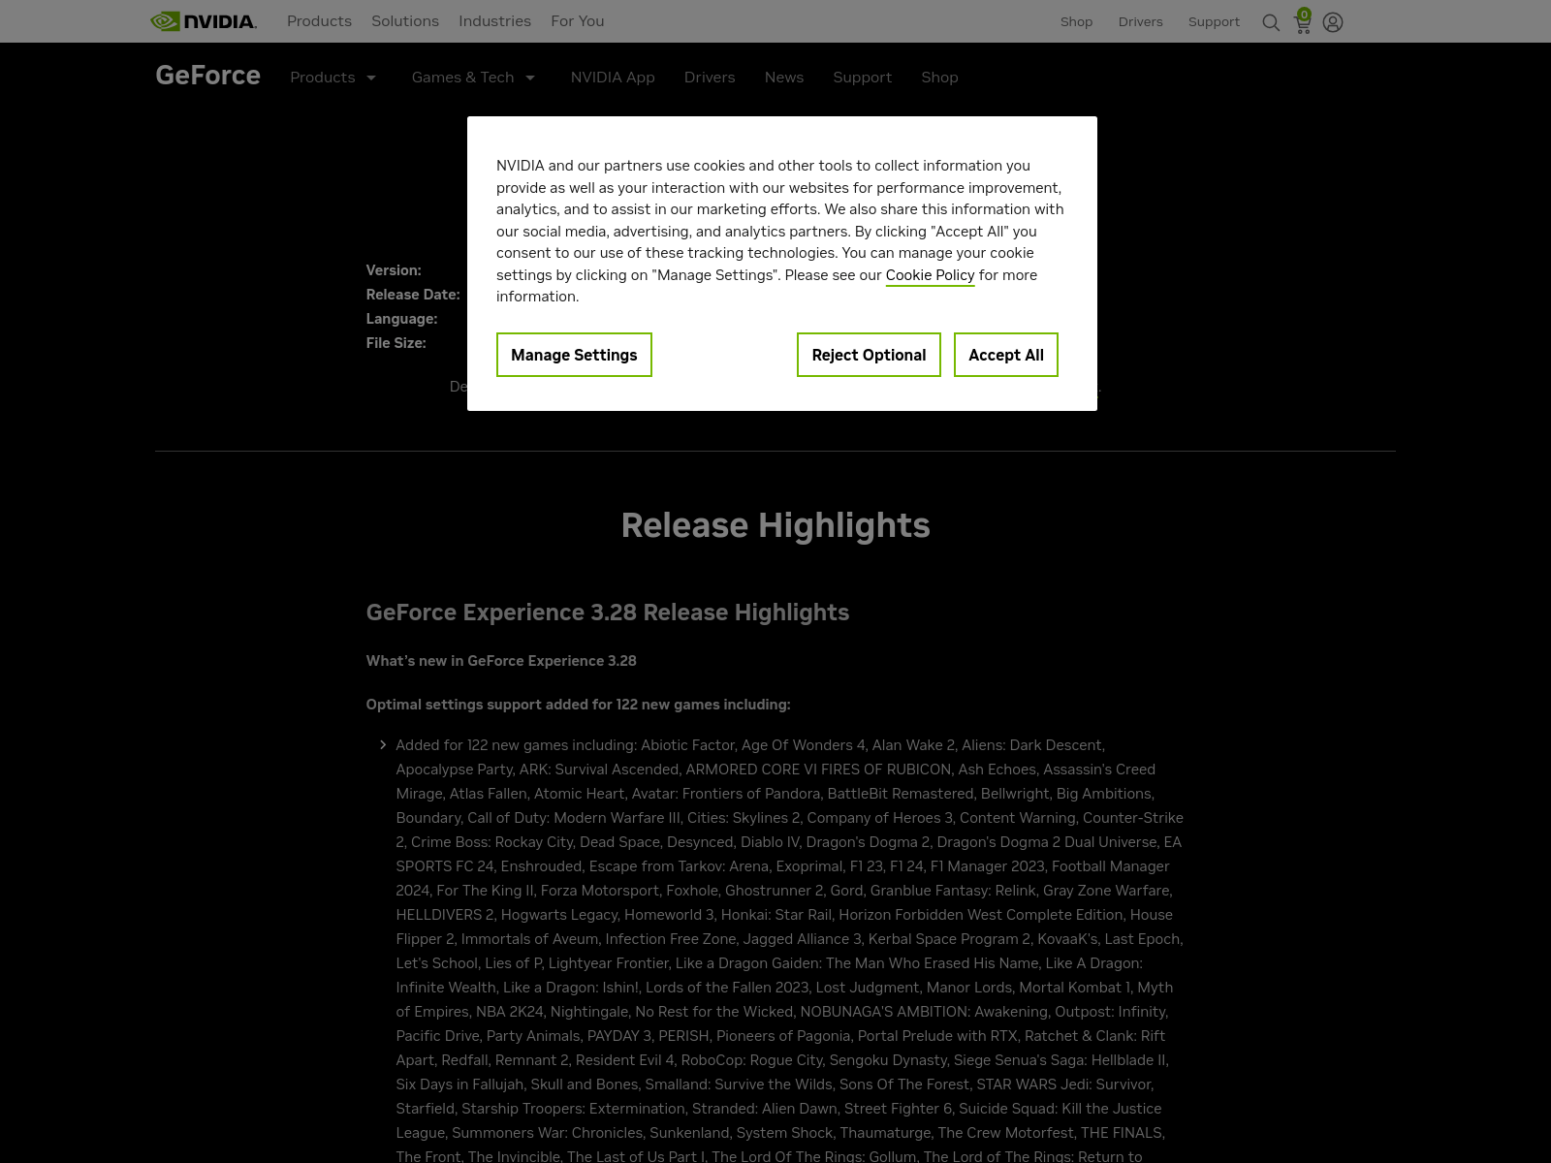Screen dimensions: 1551x1163
Task: Open the shopping cart icon
Action: [x=1303, y=21]
